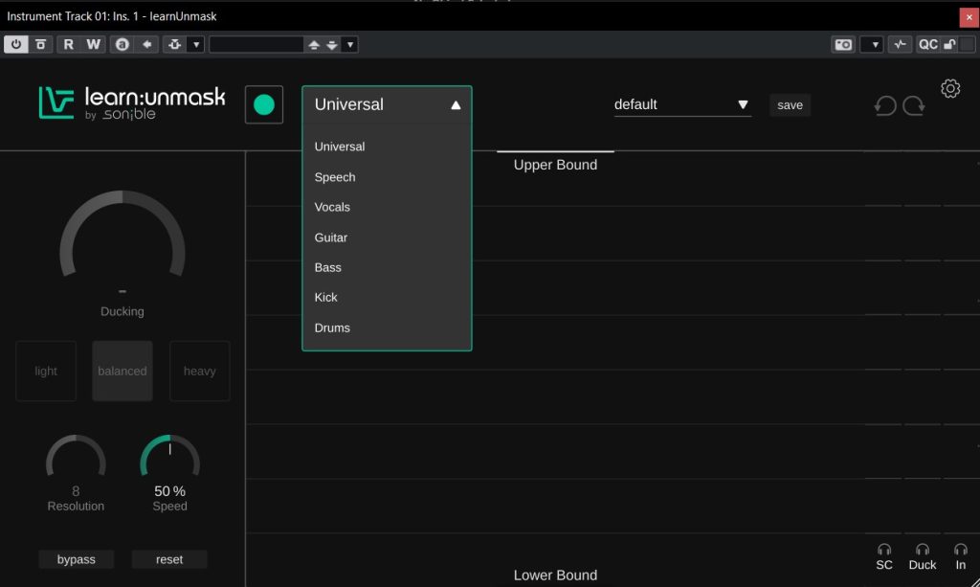Toggle the quick controls lock icon
Viewport: 980px width, 587px height.
949,44
